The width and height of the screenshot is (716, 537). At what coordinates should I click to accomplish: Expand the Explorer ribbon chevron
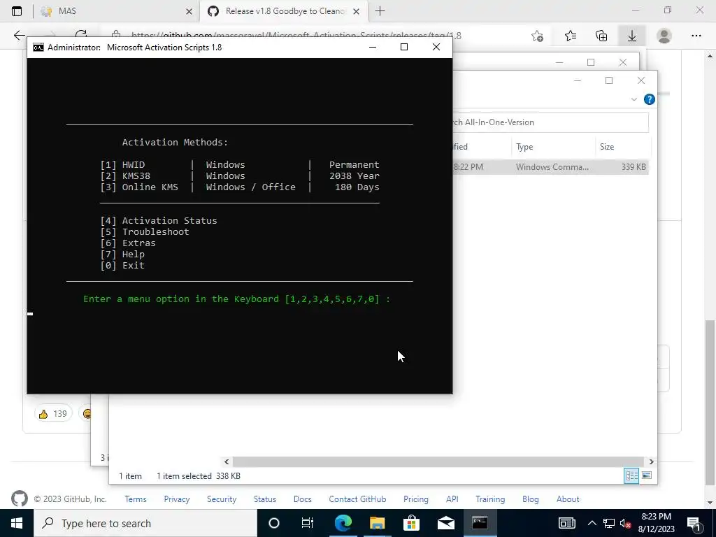point(633,99)
